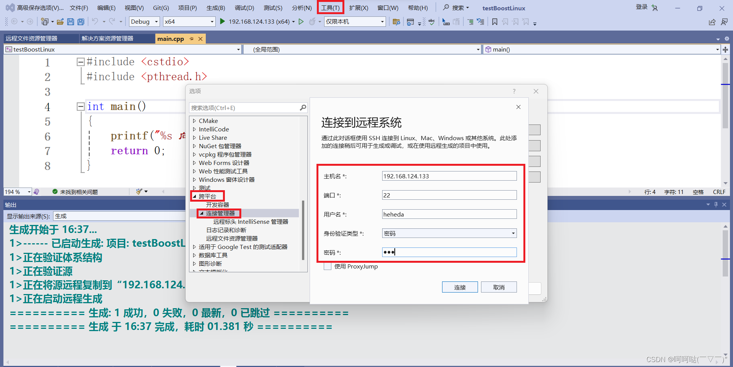The height and width of the screenshot is (367, 733).
Task: Toggle the pin output window icon
Action: (715, 204)
